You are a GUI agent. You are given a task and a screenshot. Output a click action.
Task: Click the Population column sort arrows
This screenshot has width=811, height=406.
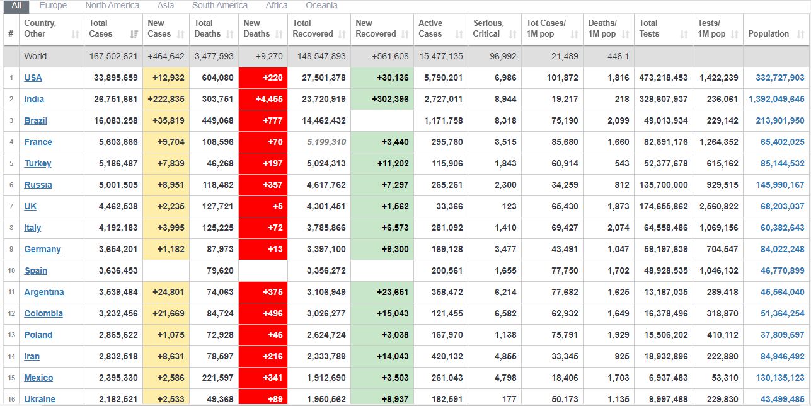click(800, 35)
